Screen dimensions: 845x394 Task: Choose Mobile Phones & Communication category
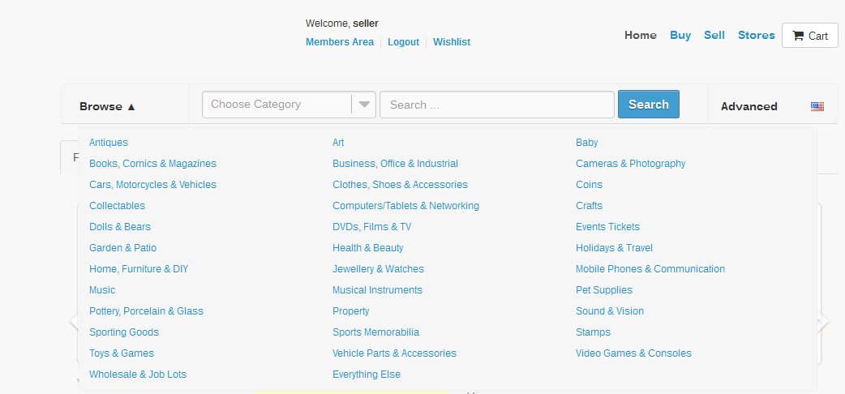(x=650, y=269)
